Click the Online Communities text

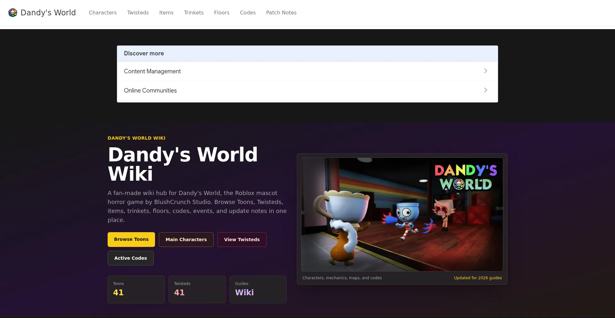150,90
